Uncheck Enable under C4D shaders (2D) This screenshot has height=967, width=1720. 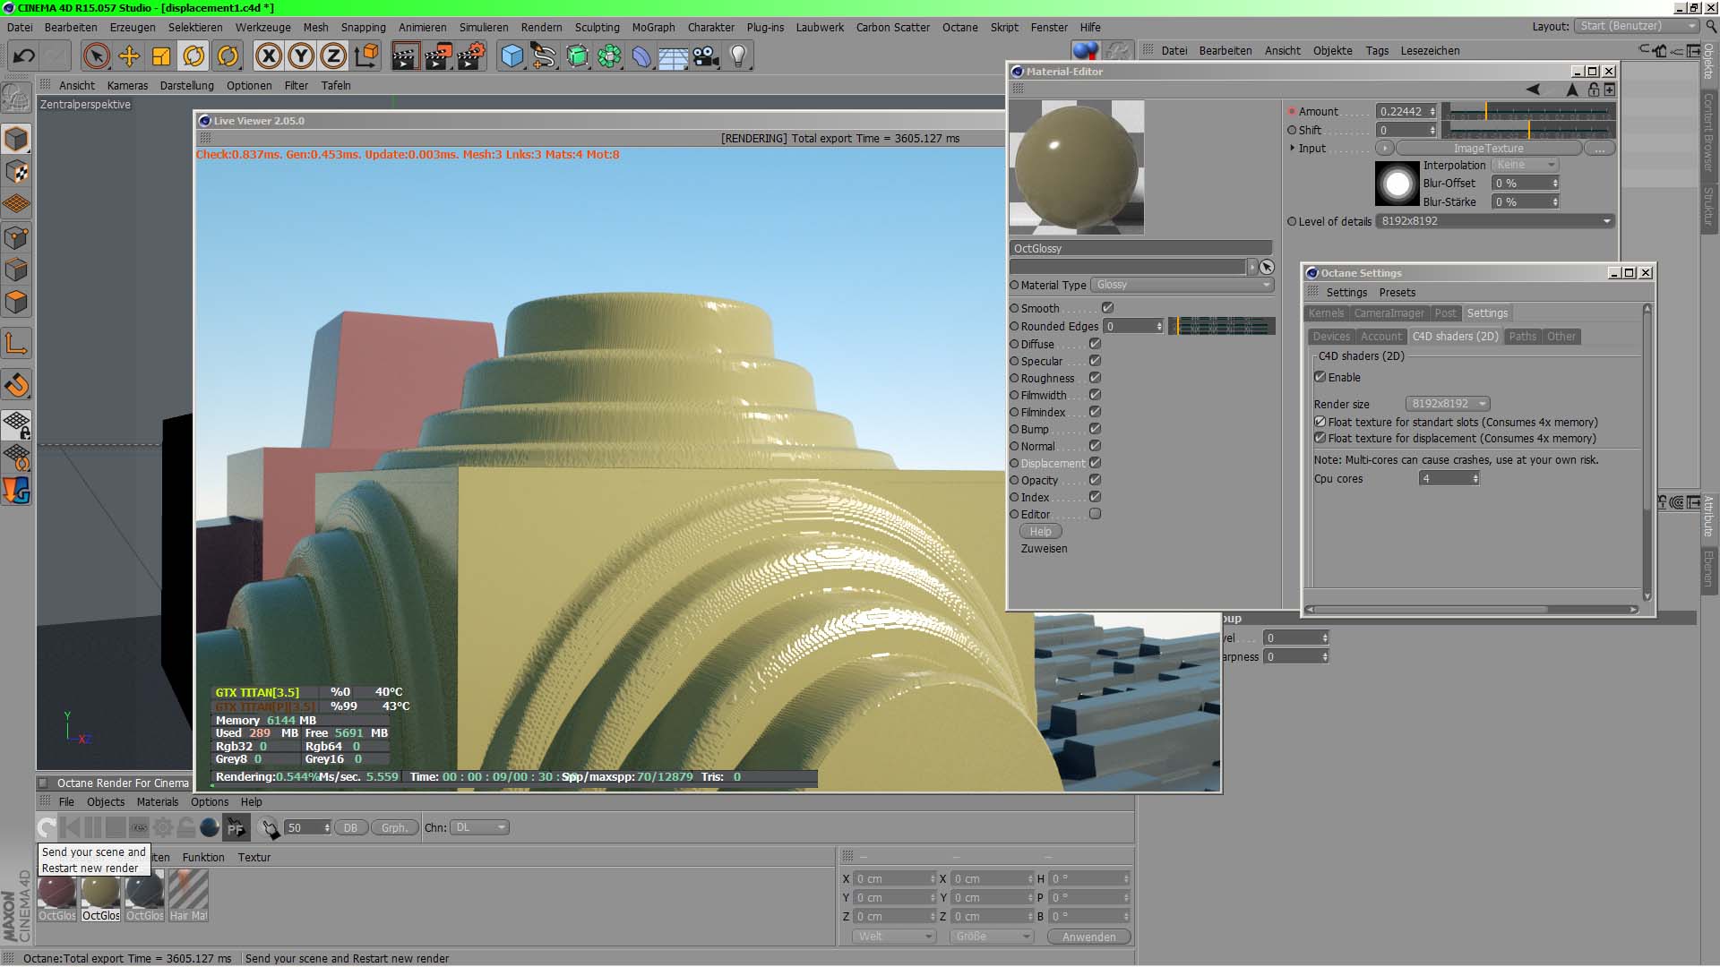tap(1320, 377)
